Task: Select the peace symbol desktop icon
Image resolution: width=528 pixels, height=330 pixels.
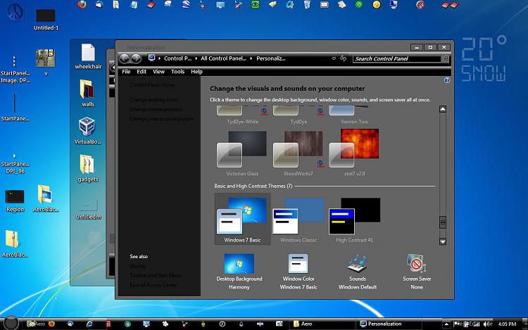Action: pyautogui.click(x=15, y=12)
